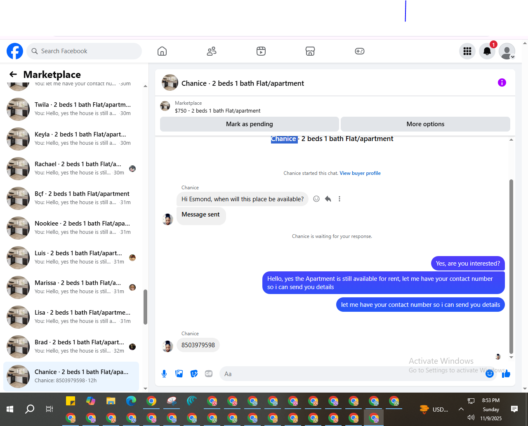Open conversation info purple icon

point(502,82)
